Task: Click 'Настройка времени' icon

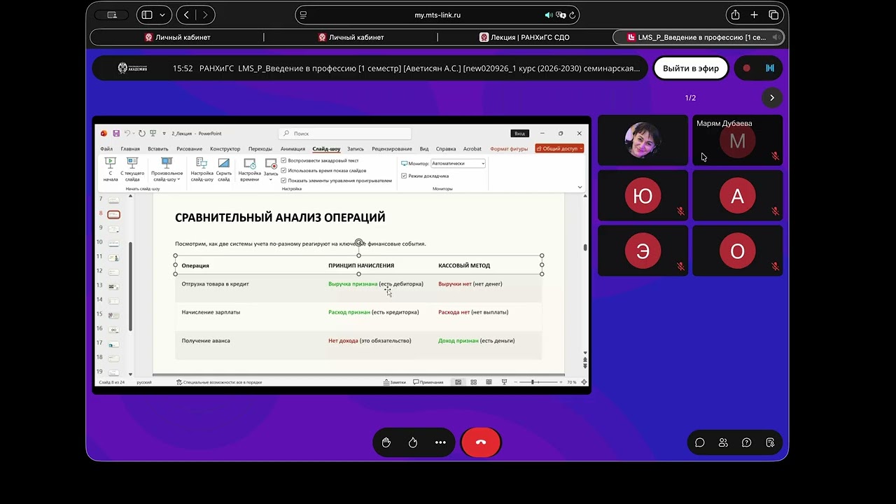Action: tap(250, 169)
